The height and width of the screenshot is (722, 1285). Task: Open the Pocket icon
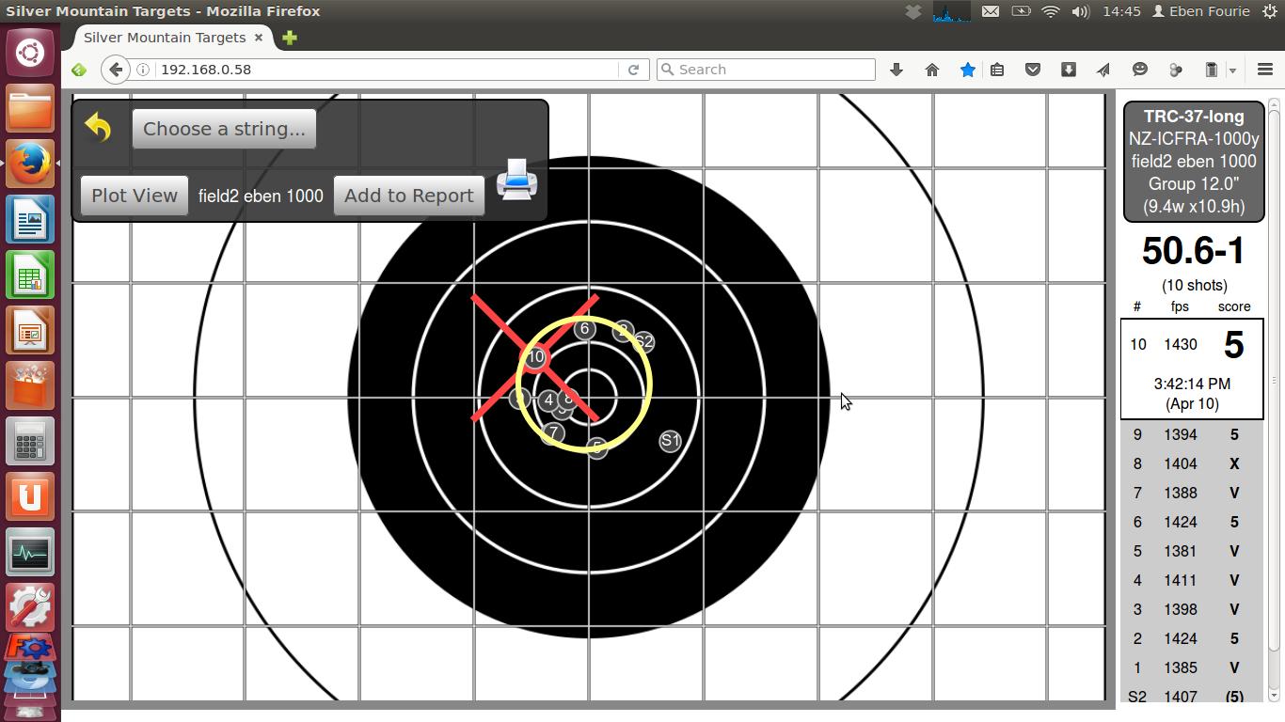click(1033, 70)
